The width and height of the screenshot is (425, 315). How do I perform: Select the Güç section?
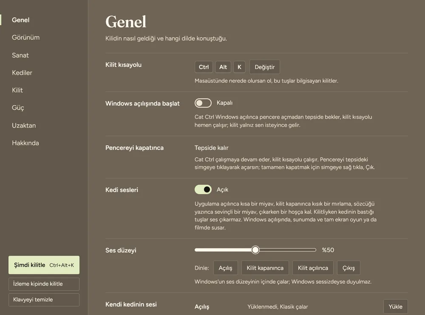(18, 108)
